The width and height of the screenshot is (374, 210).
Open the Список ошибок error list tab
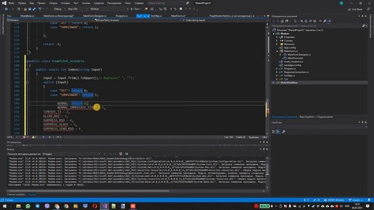point(16,194)
